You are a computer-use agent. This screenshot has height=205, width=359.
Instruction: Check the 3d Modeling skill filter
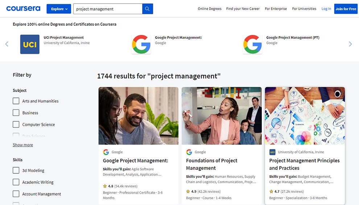16,170
